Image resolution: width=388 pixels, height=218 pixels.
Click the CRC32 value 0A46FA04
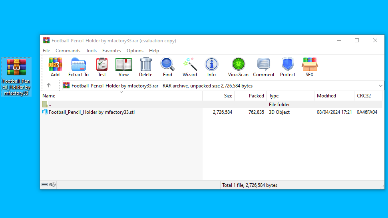367,112
